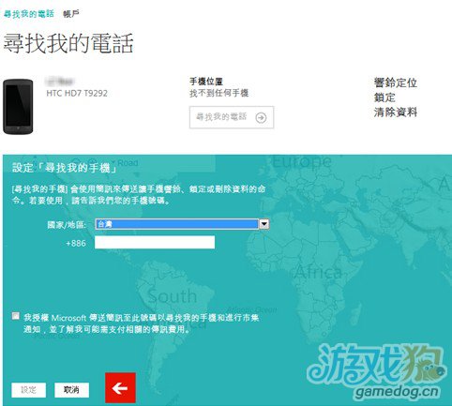Click the 找不到任何手機 status text
452x406 pixels.
click(x=219, y=93)
